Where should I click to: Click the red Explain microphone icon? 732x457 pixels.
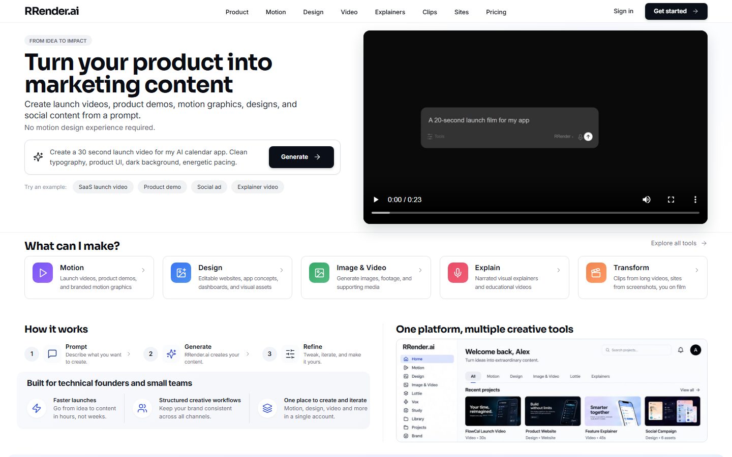click(457, 273)
